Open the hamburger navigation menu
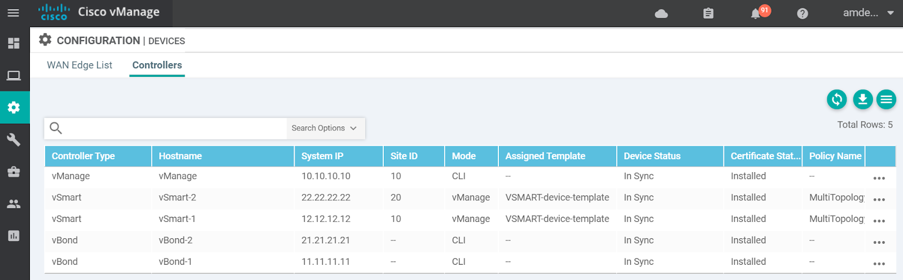Viewport: 903px width, 280px height. pyautogui.click(x=14, y=13)
